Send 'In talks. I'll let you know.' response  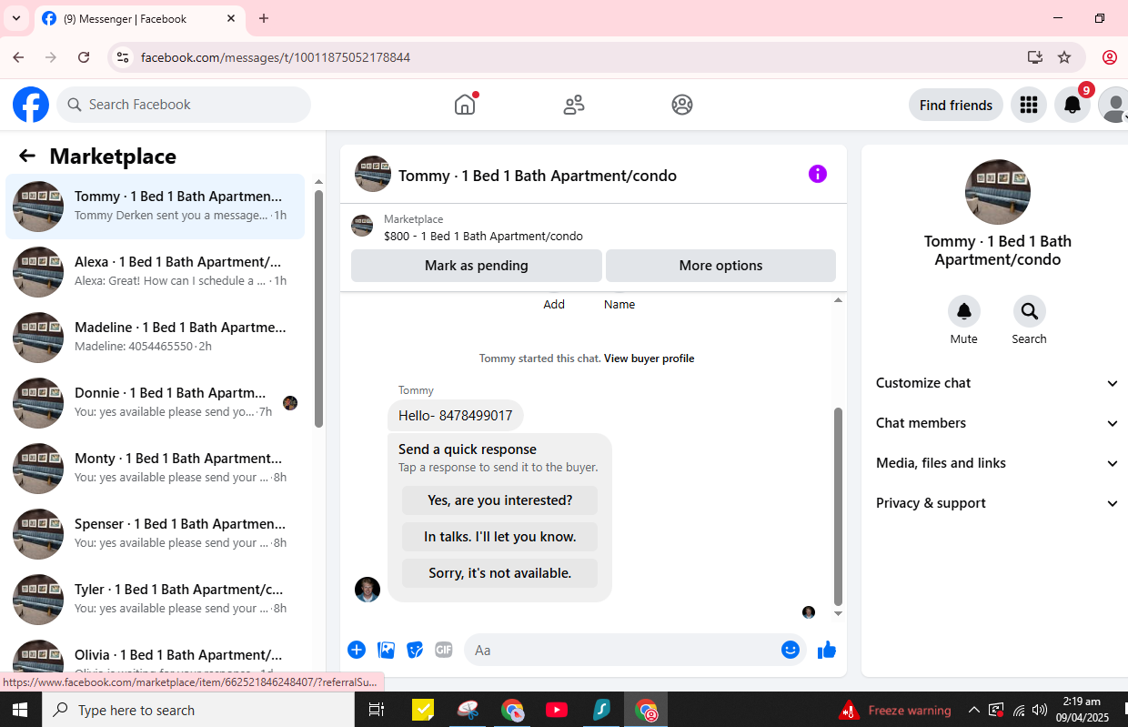point(499,537)
